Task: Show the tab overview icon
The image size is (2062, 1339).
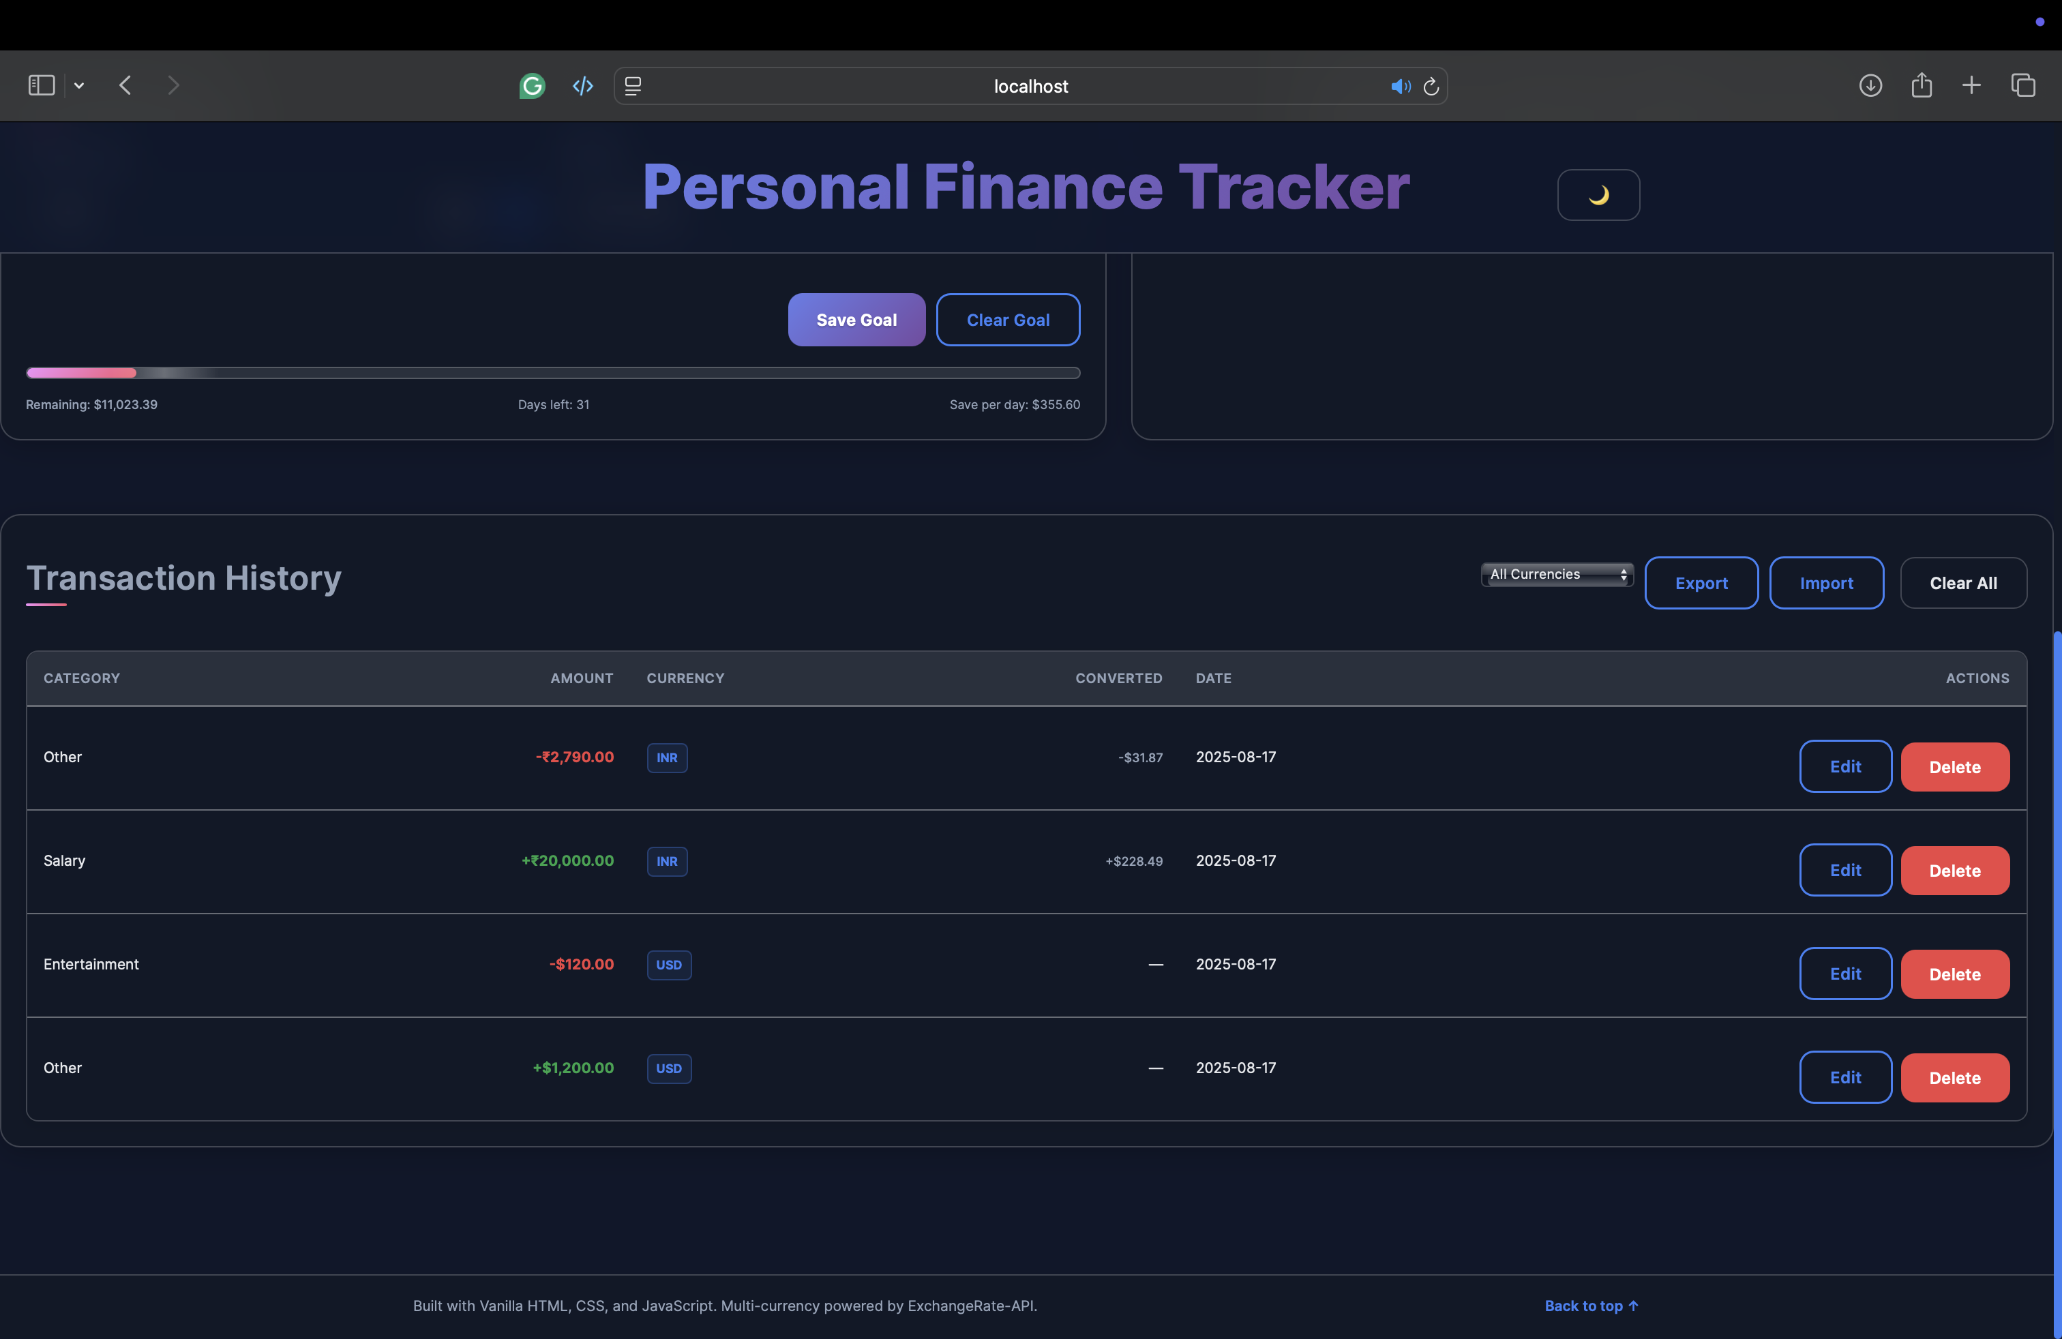Action: [2022, 85]
